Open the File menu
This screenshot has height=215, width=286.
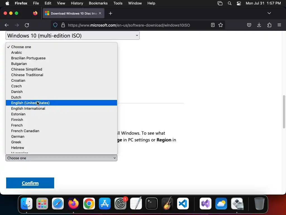(x=36, y=3)
